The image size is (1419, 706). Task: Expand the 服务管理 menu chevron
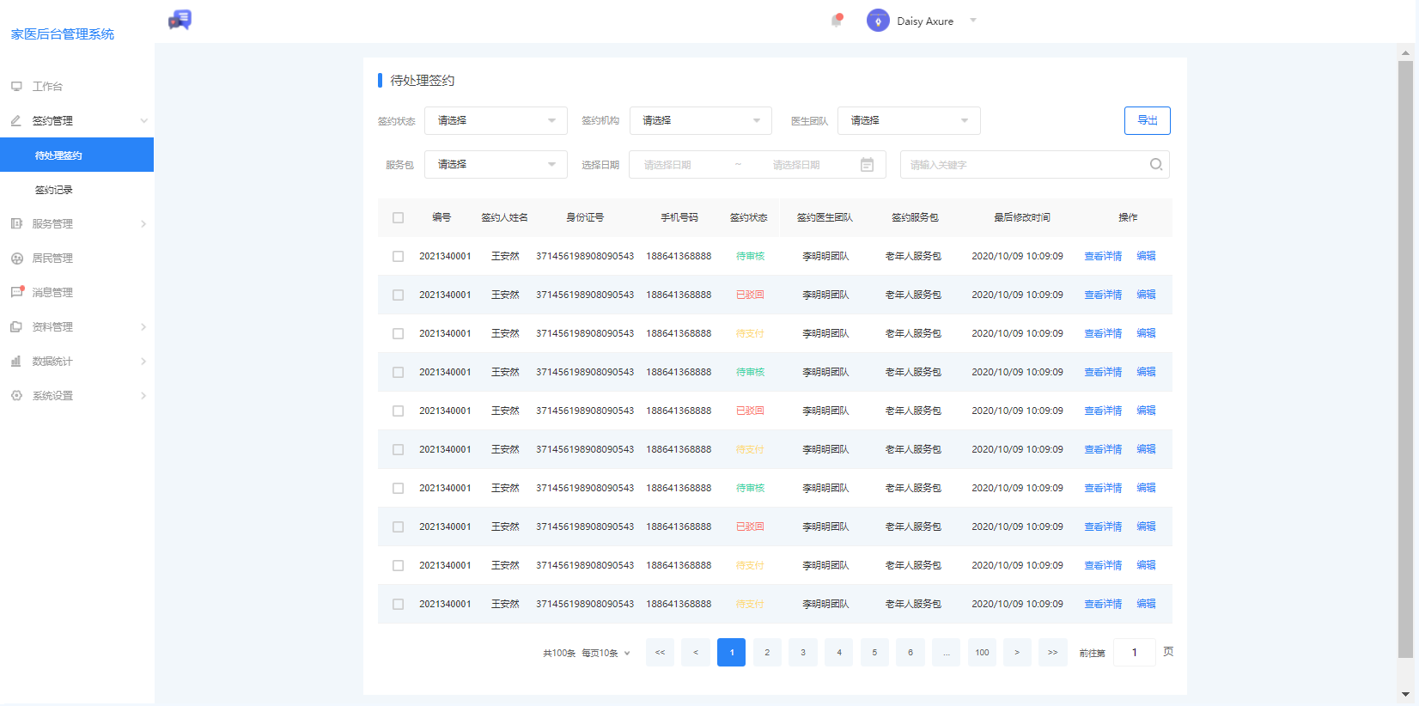pos(143,223)
